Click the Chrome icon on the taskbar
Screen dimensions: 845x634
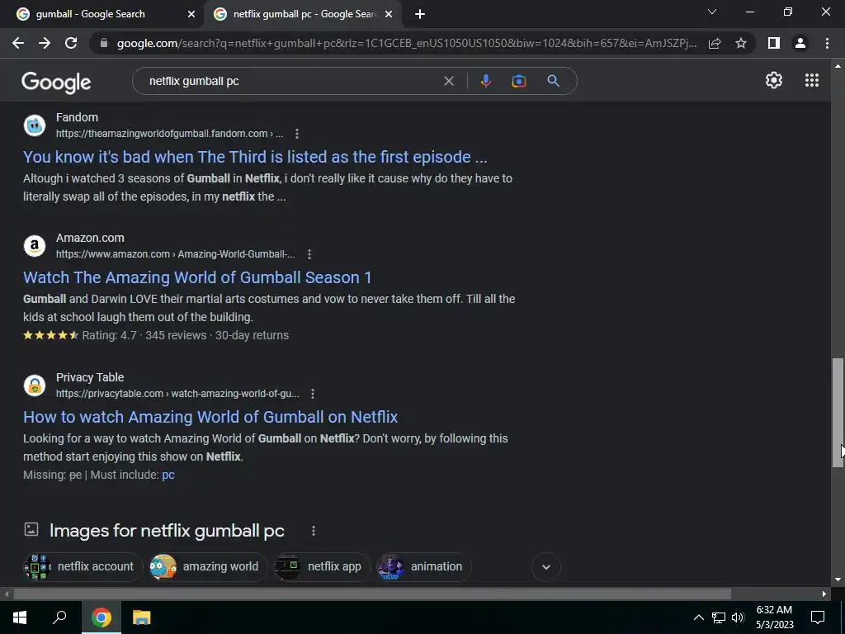point(101,617)
